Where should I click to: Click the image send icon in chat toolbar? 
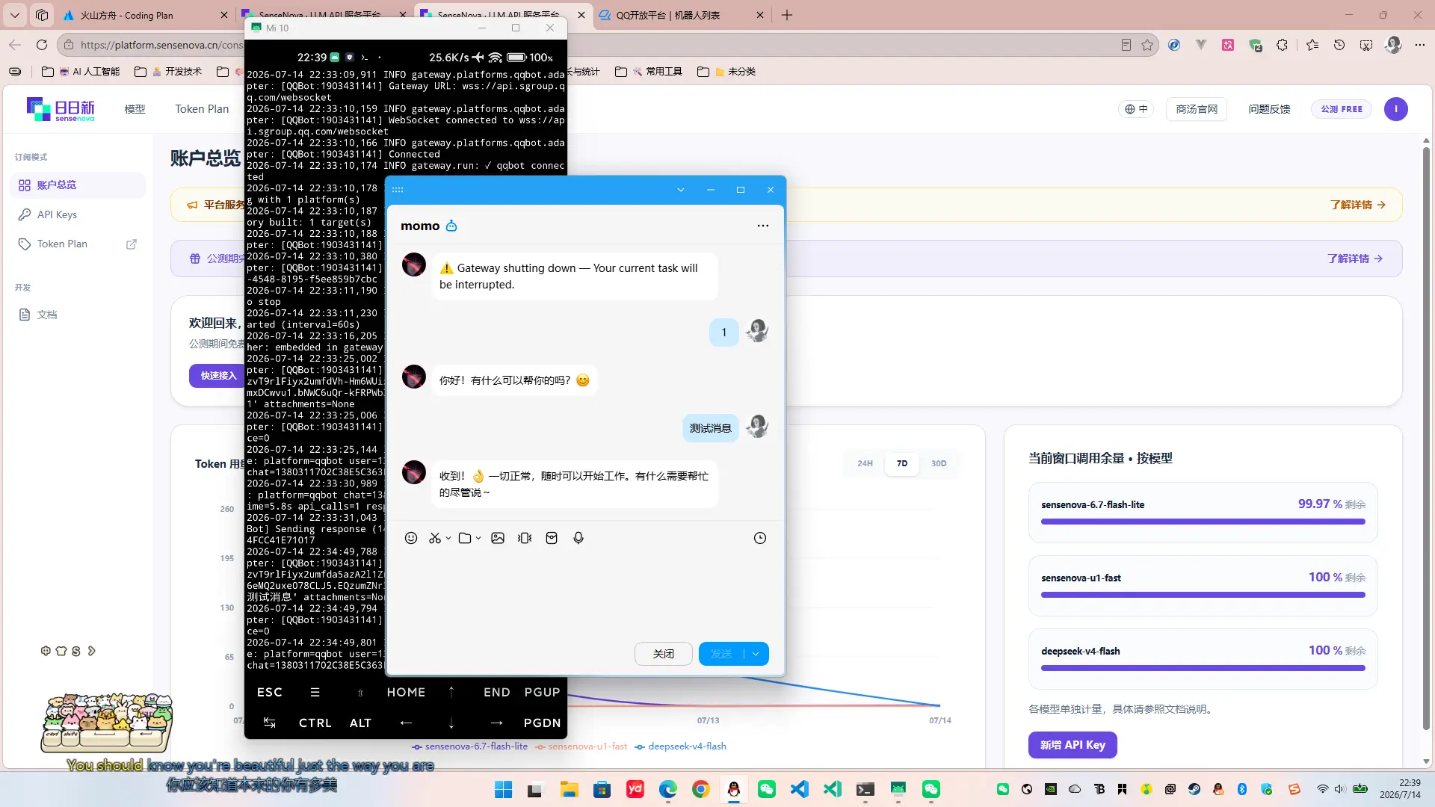coord(498,538)
